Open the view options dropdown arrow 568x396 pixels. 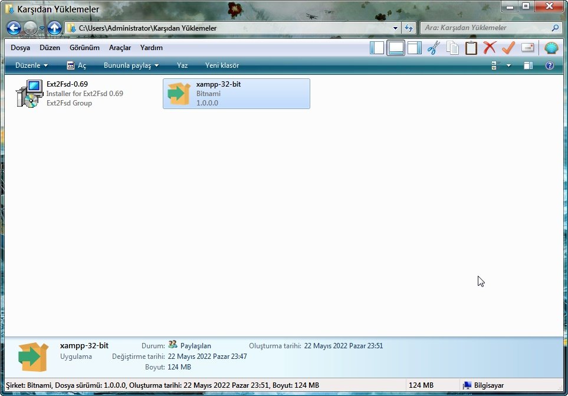[x=508, y=65]
